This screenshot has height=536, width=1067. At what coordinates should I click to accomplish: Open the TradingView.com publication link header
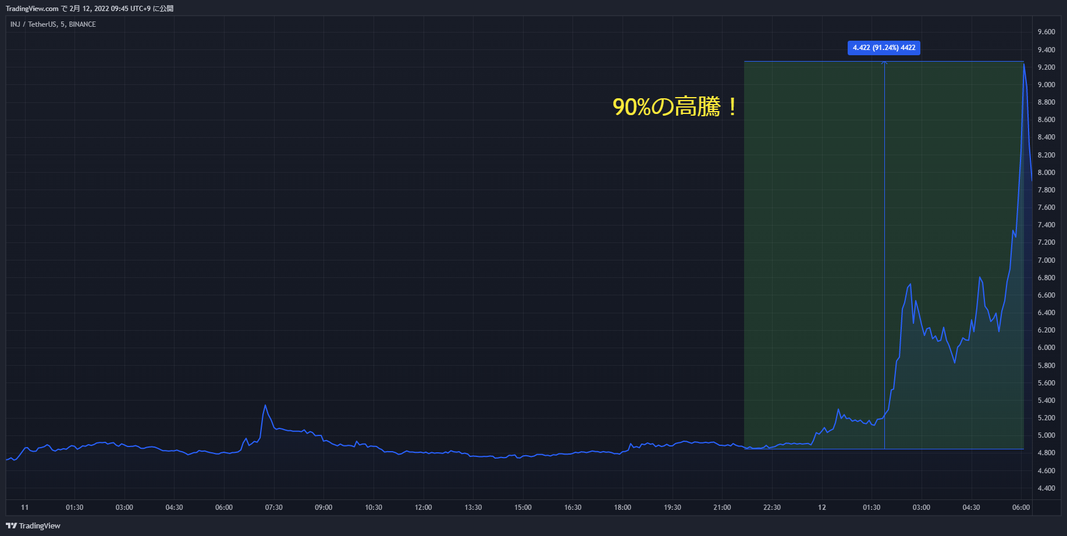coord(90,8)
